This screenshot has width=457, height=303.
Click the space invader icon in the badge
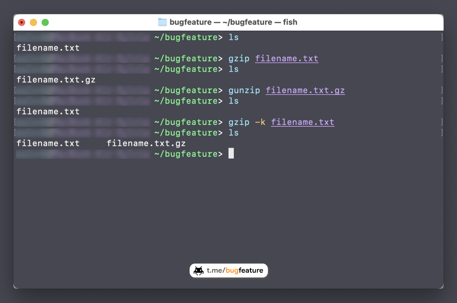pyautogui.click(x=199, y=271)
